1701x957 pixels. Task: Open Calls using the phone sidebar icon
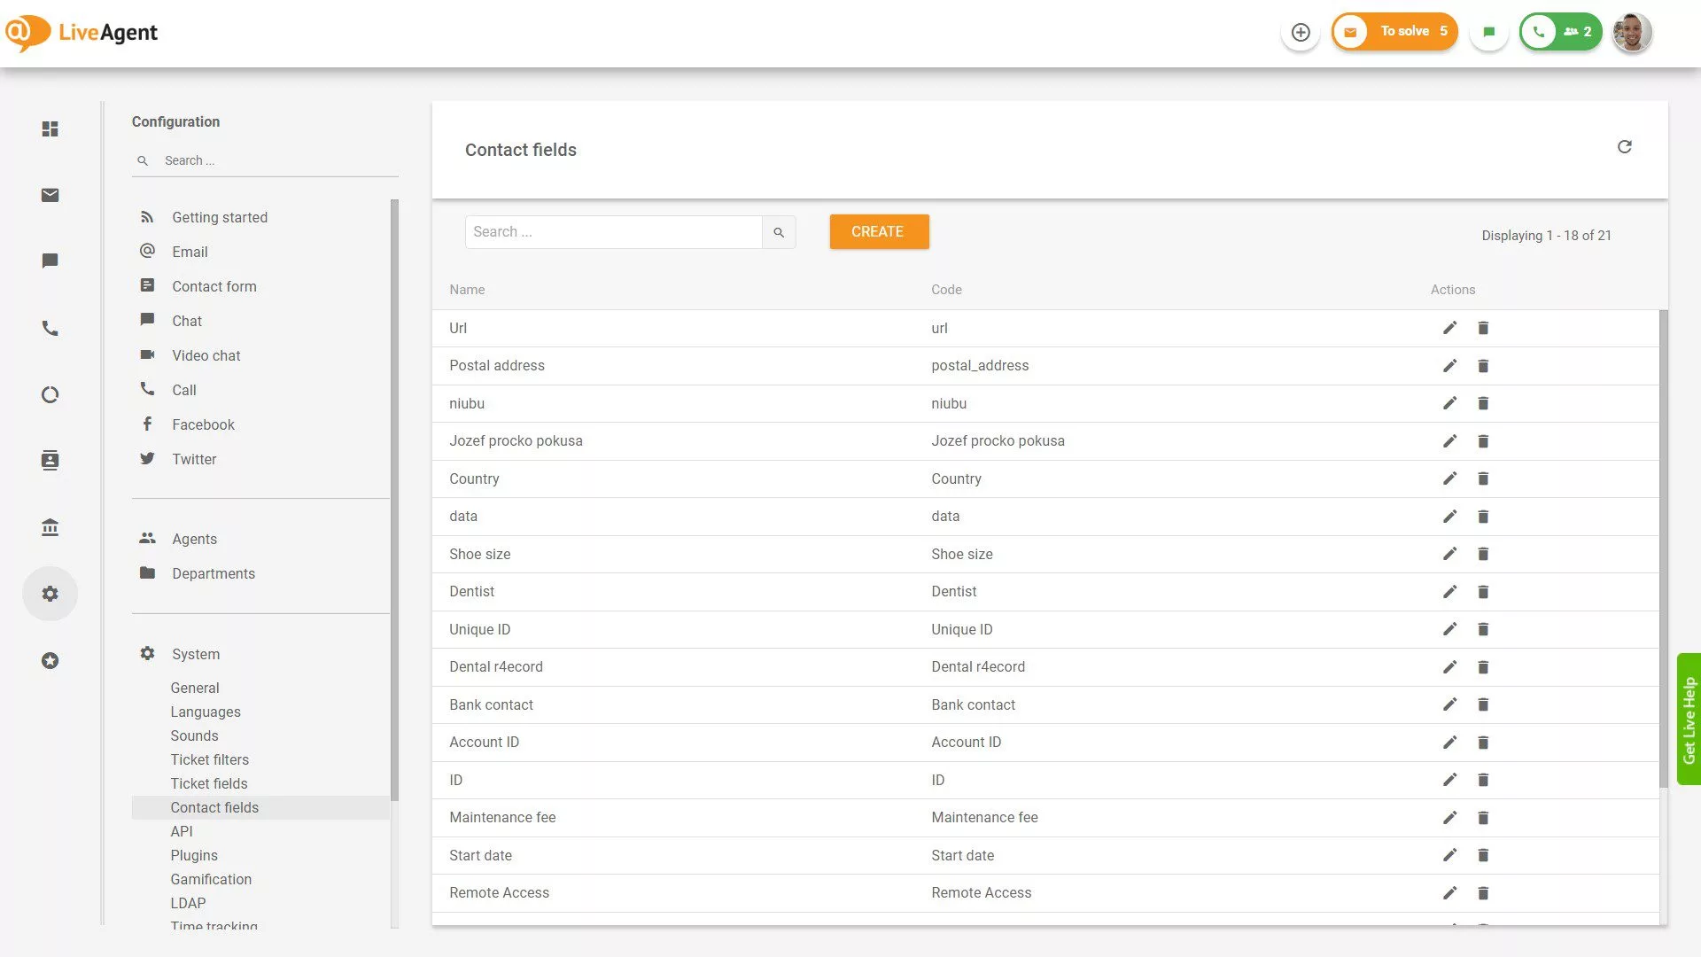pyautogui.click(x=50, y=328)
